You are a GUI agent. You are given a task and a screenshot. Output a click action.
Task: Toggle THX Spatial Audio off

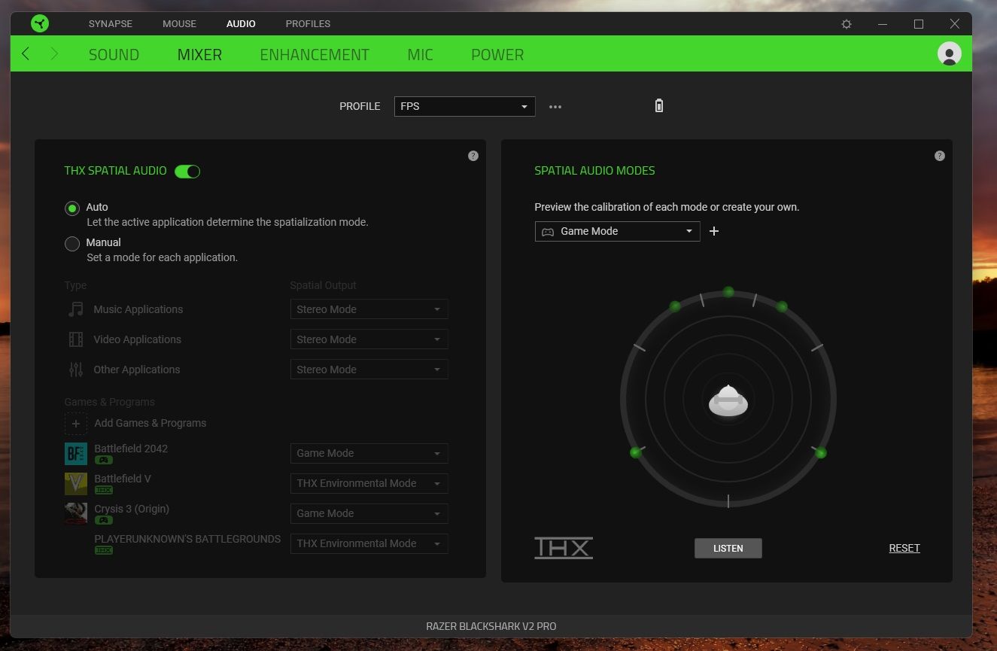point(187,172)
